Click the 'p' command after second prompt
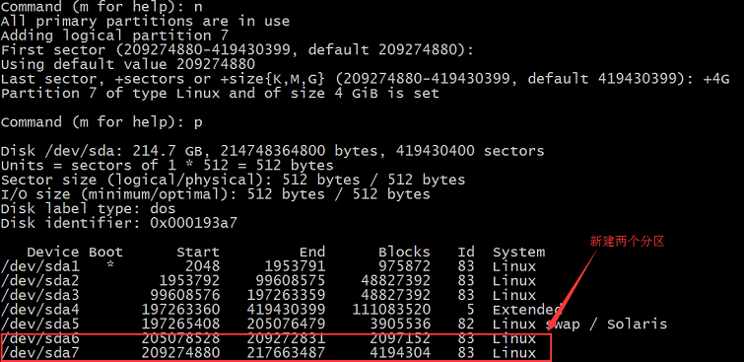Viewport: 744px width, 362px height. [x=198, y=123]
